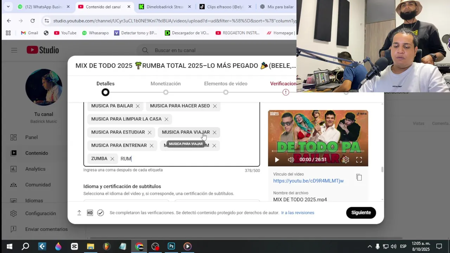Remove the MUSICA PARA ESTUDIAR tag
Screen dimensions: 450x253
coord(150,132)
